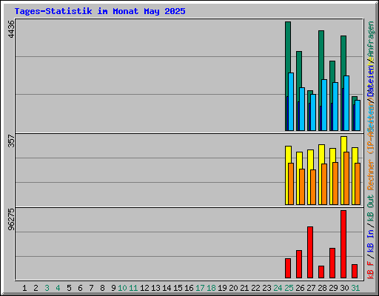
Task: Click the red kB bar for day 26
Action: point(299,264)
